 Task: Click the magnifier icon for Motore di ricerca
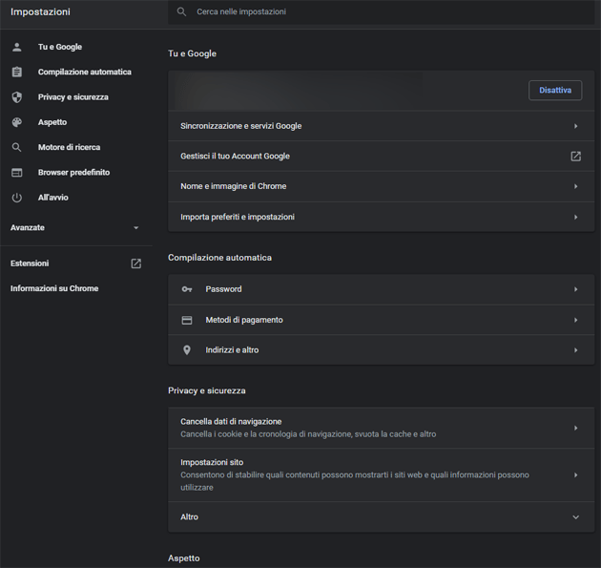point(17,147)
